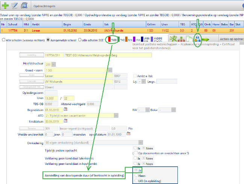The width and height of the screenshot is (244, 184).
Task: Open calendar next to Einddatum
Action: pos(66,121)
